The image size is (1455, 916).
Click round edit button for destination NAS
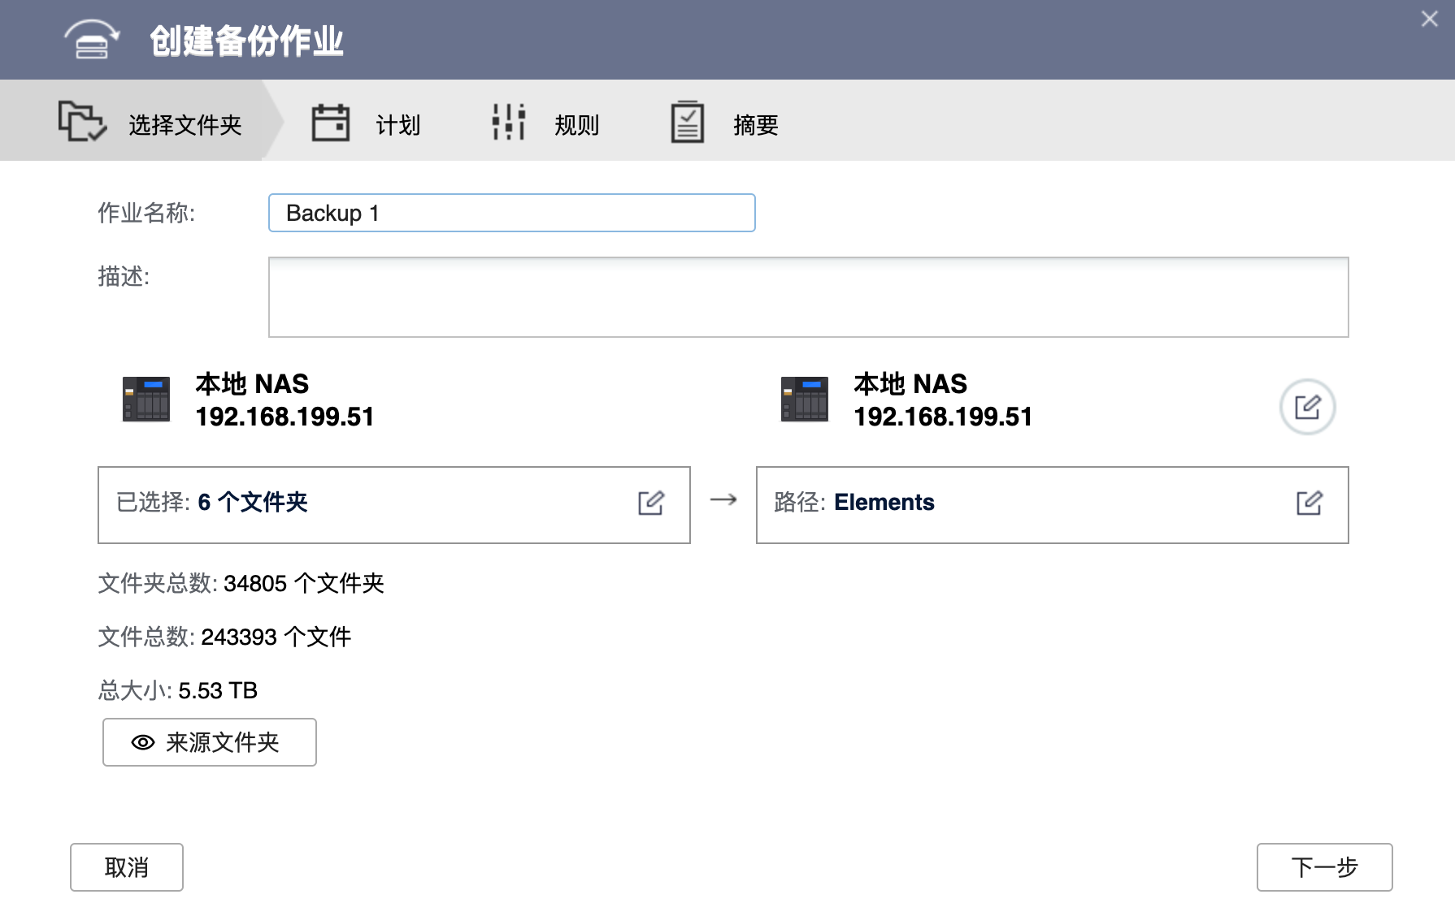pos(1307,407)
